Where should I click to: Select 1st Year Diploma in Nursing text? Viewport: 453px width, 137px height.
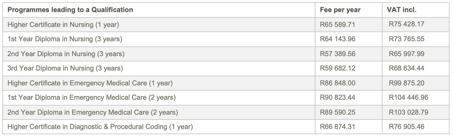(x=65, y=39)
